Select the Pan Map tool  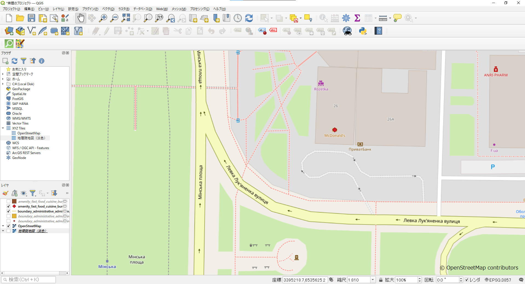[80, 18]
